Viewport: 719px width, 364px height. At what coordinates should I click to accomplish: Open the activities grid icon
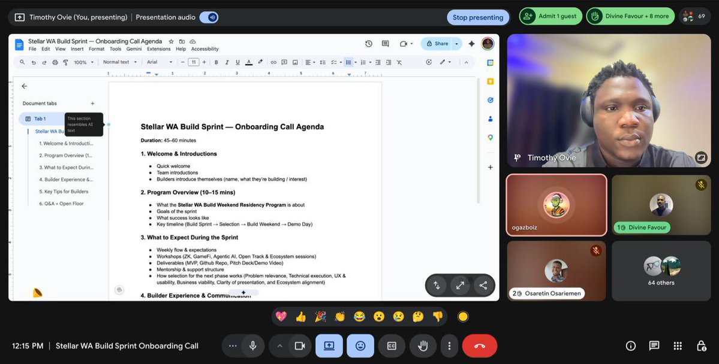tap(678, 345)
